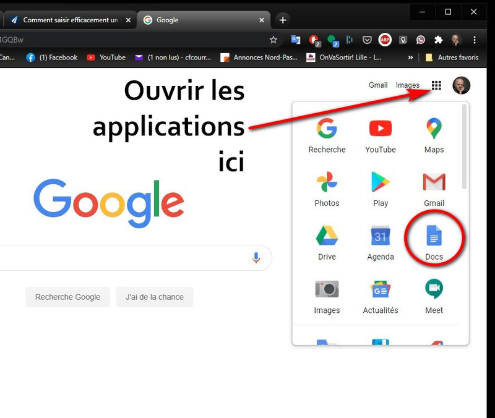Image resolution: width=495 pixels, height=418 pixels.
Task: Open the Pocket extension
Action: 367,40
